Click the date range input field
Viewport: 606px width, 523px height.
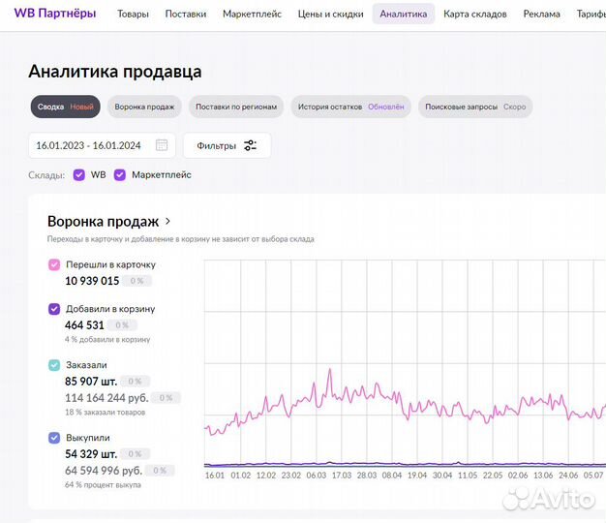89,145
